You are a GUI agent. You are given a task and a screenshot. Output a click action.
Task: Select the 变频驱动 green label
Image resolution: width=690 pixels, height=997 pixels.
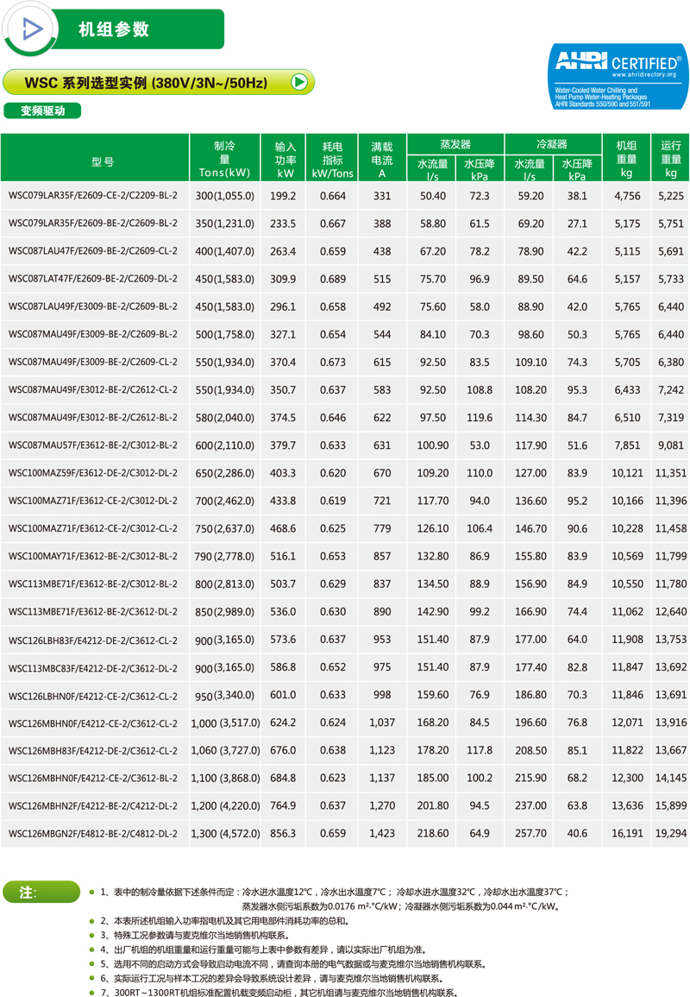click(x=43, y=110)
